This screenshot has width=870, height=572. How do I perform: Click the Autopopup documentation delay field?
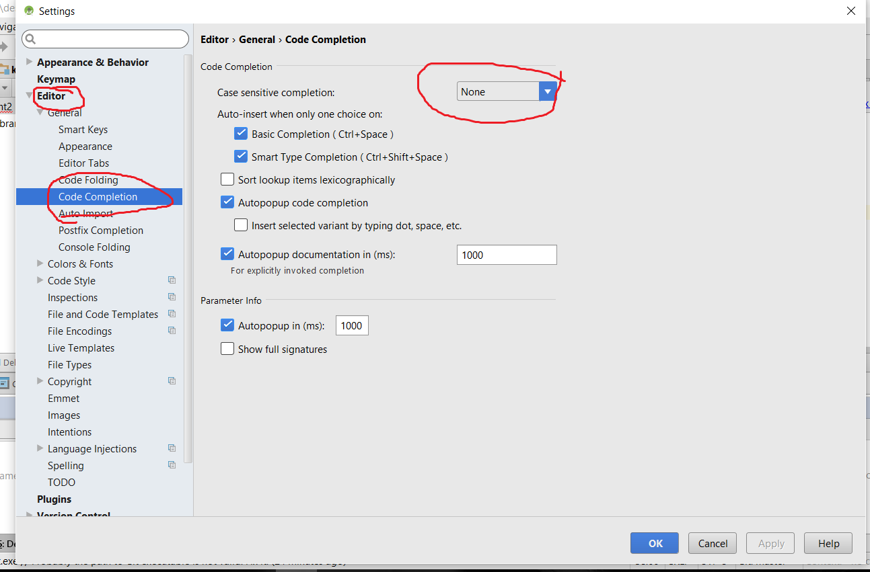coord(506,255)
